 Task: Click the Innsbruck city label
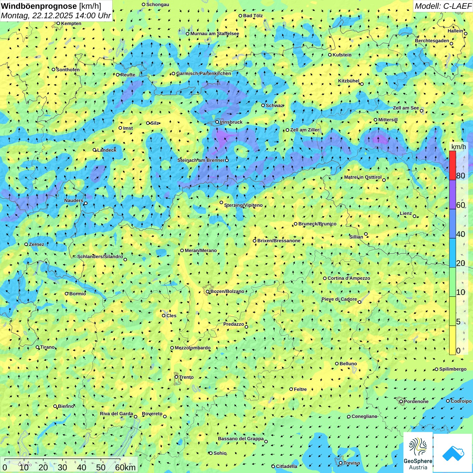pyautogui.click(x=231, y=122)
